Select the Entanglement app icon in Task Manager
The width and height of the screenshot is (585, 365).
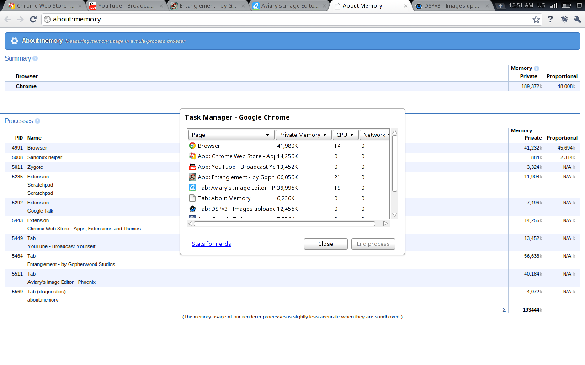coord(192,177)
